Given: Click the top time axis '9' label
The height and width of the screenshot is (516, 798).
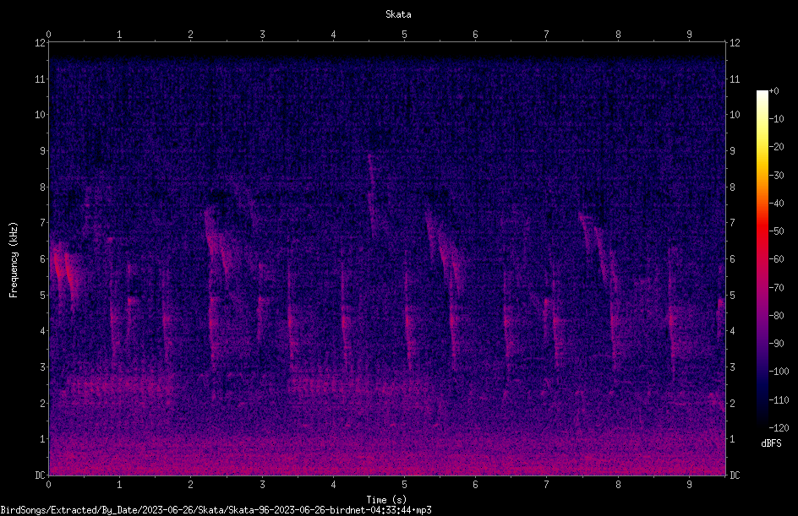Looking at the screenshot, I should pyautogui.click(x=689, y=34).
